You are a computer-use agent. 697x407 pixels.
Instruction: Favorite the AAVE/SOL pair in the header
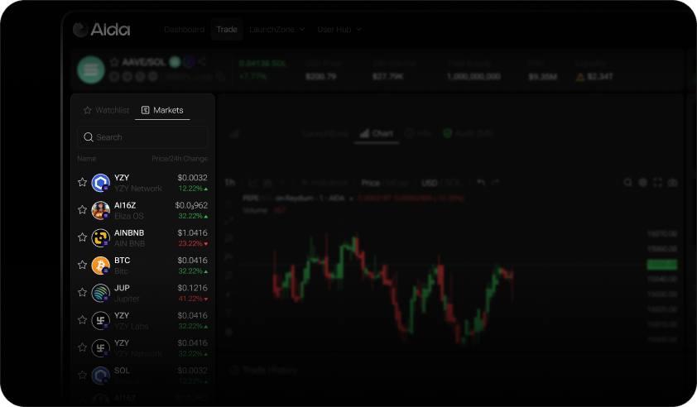[x=114, y=62]
